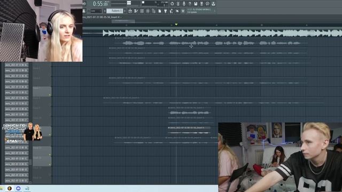Select the Track 5 header
The height and width of the screenshot is (192, 342).
[42, 71]
